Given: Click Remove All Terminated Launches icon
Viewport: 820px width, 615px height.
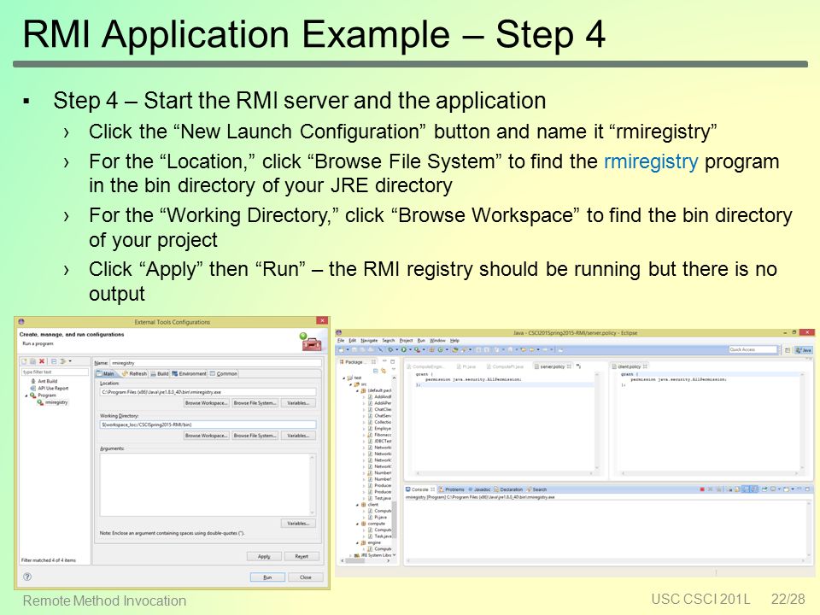Looking at the screenshot, I should coord(719,489).
